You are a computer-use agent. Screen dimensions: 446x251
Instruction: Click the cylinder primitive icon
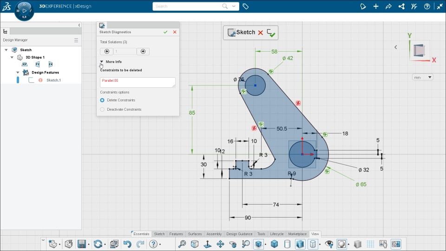[x=287, y=244]
